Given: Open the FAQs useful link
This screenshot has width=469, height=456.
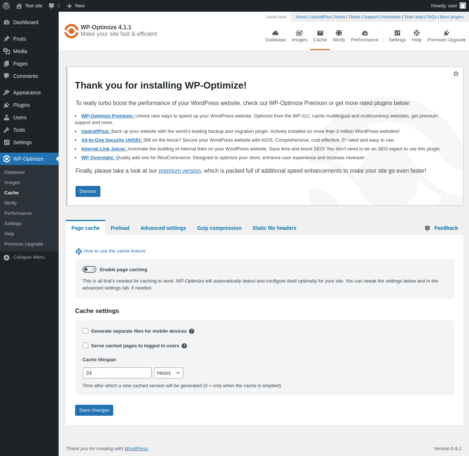Looking at the screenshot, I should click(x=431, y=17).
